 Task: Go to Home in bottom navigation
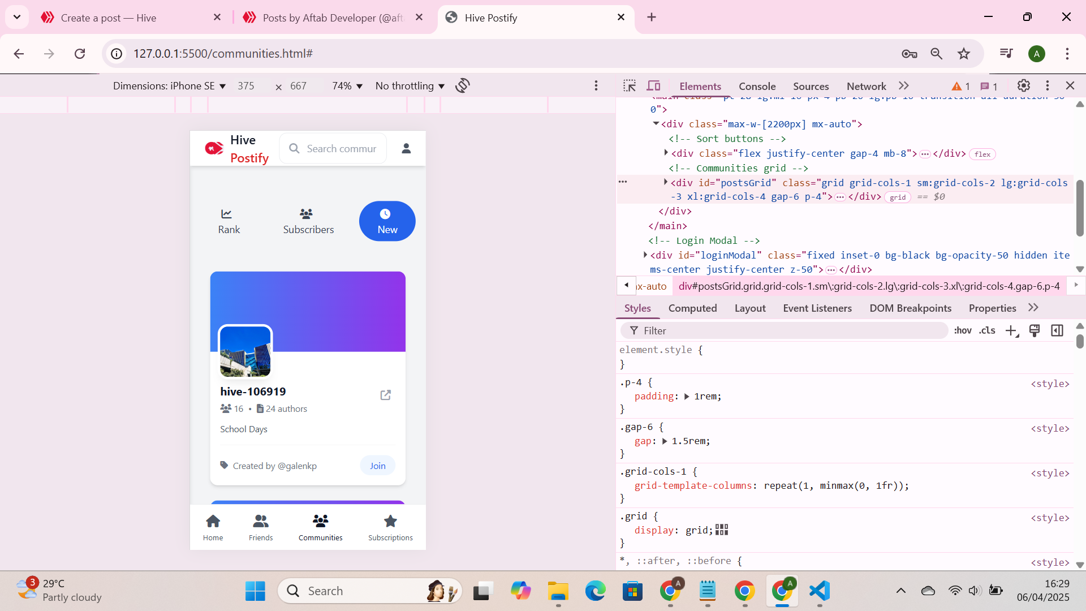[213, 527]
